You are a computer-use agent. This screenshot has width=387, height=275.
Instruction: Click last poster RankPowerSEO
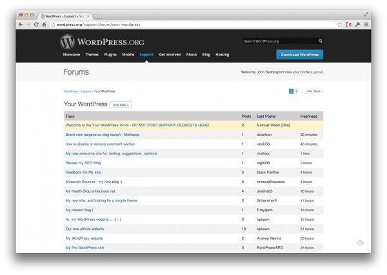(x=270, y=248)
